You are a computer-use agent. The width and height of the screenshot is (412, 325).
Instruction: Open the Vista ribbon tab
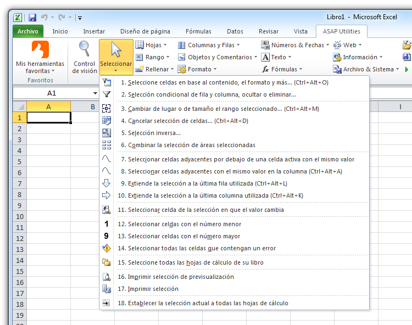[x=300, y=31]
